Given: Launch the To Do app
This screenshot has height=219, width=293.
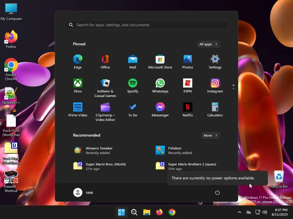Looking at the screenshot, I should (133, 110).
